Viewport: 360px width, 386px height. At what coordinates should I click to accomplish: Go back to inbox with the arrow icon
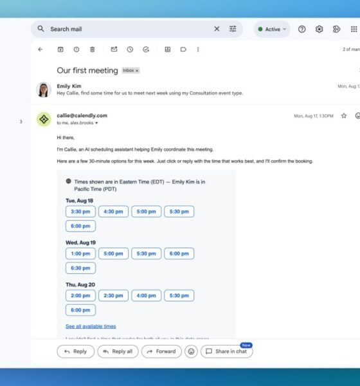pyautogui.click(x=40, y=50)
